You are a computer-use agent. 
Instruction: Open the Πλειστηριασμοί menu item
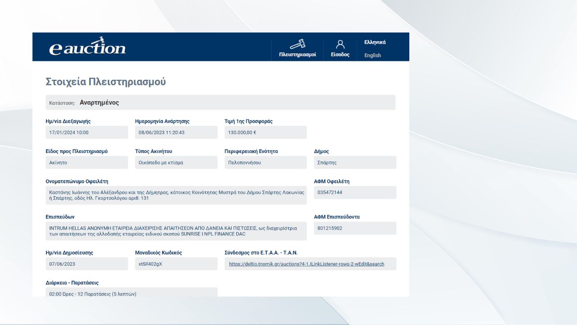(x=298, y=55)
